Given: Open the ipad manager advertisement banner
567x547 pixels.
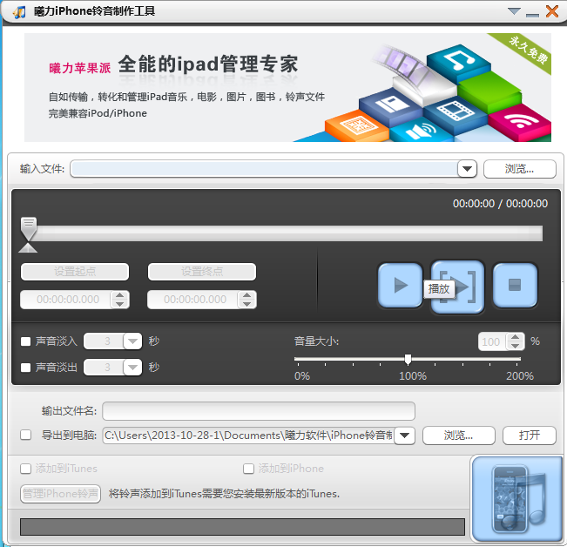Looking at the screenshot, I should (287, 87).
